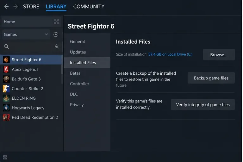Open the DLC properties section
This screenshot has height=162, width=243.
[x=87, y=94]
